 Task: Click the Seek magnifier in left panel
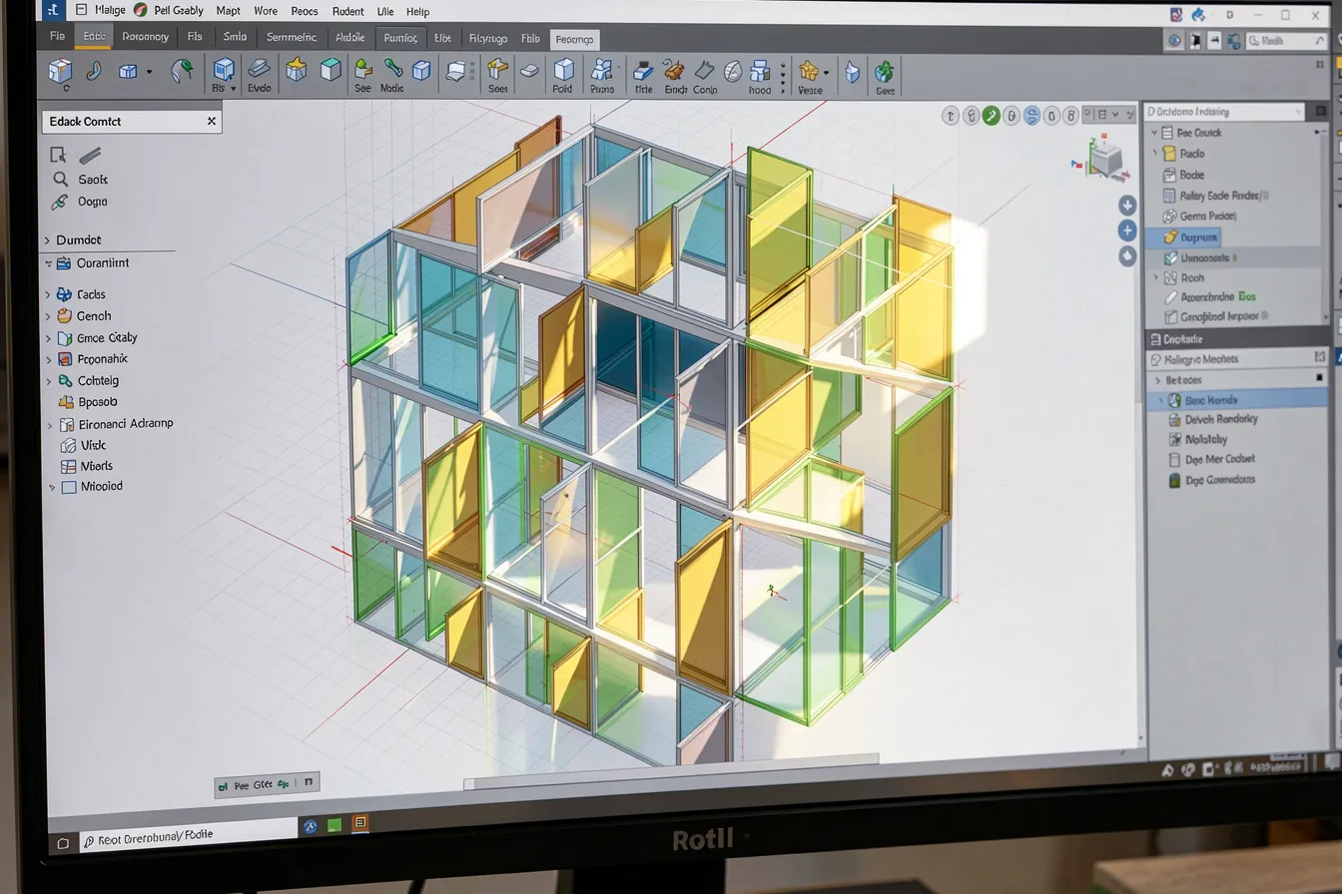[61, 180]
